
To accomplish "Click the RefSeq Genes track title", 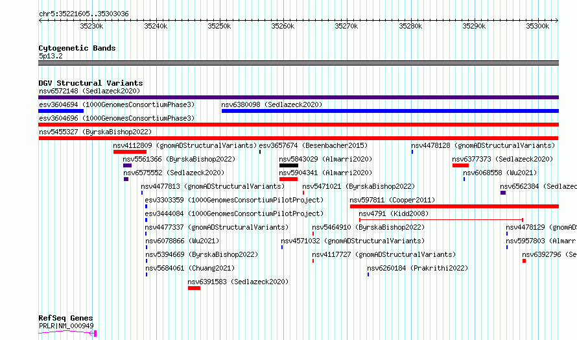I will pos(65,318).
